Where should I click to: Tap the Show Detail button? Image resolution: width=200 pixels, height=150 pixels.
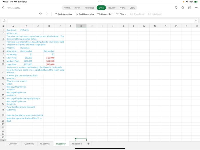tap(137, 14)
